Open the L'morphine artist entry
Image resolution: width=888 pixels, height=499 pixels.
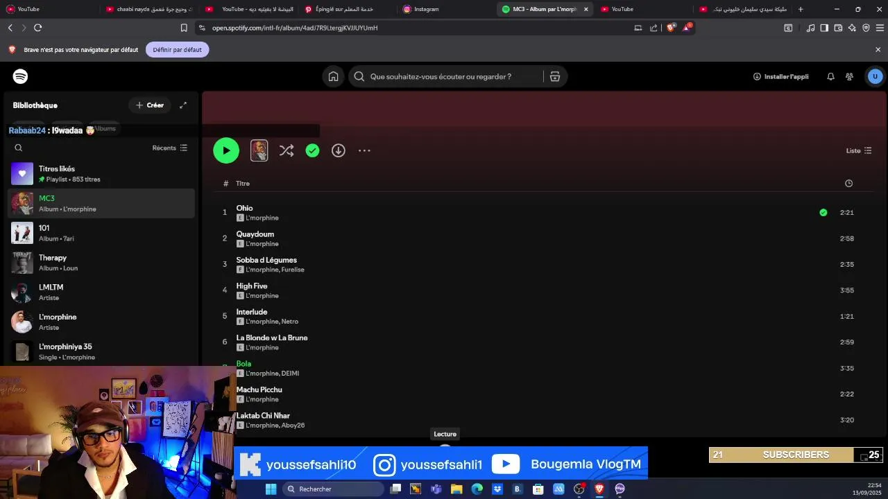pyautogui.click(x=101, y=322)
